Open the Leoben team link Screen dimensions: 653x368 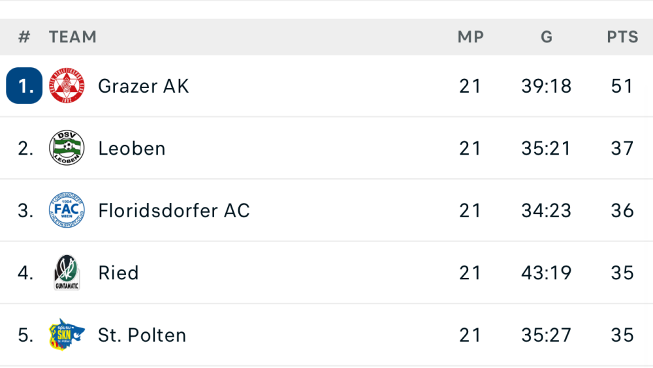(x=131, y=148)
